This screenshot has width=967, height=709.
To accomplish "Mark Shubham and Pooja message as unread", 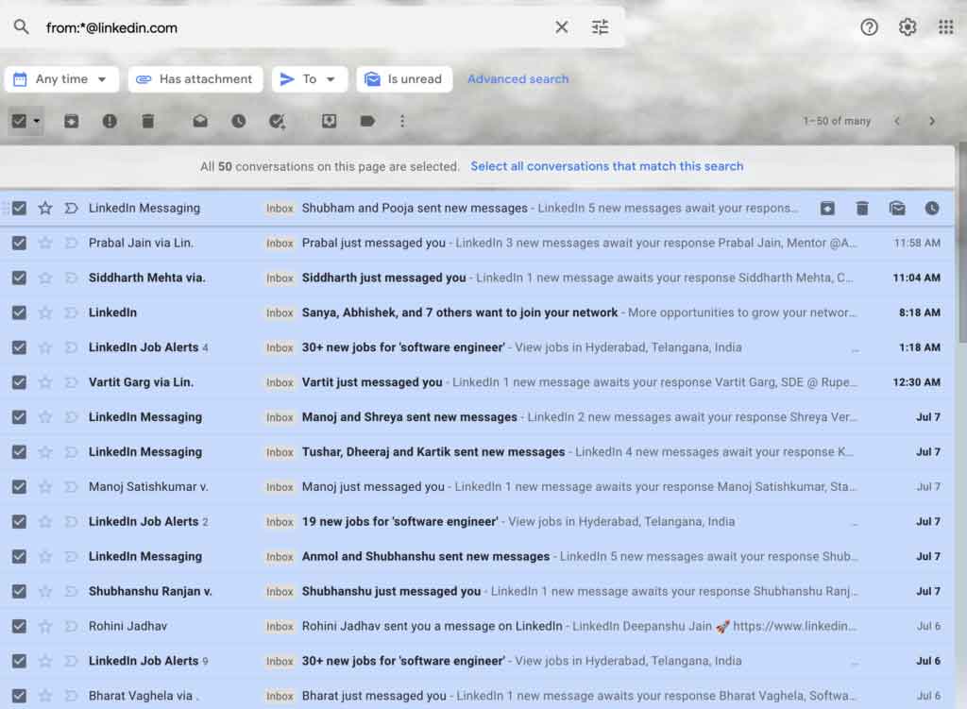I will coord(897,209).
